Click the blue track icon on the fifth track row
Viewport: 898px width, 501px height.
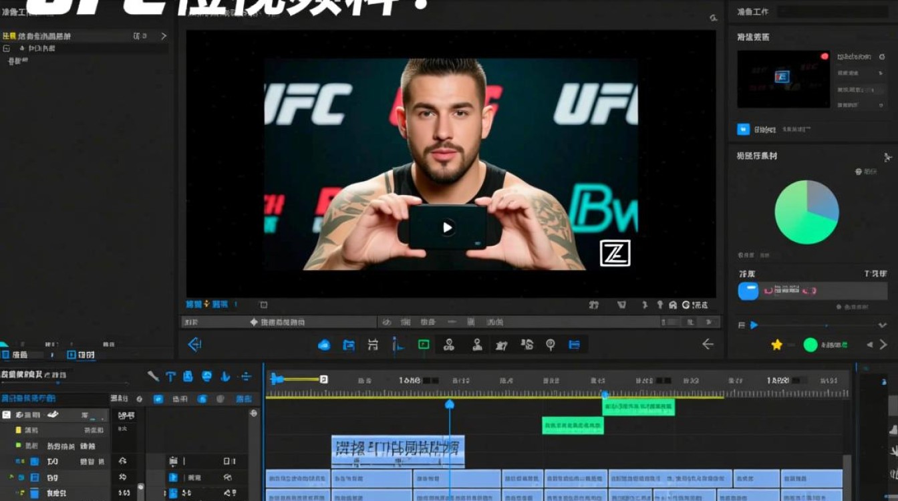34,478
